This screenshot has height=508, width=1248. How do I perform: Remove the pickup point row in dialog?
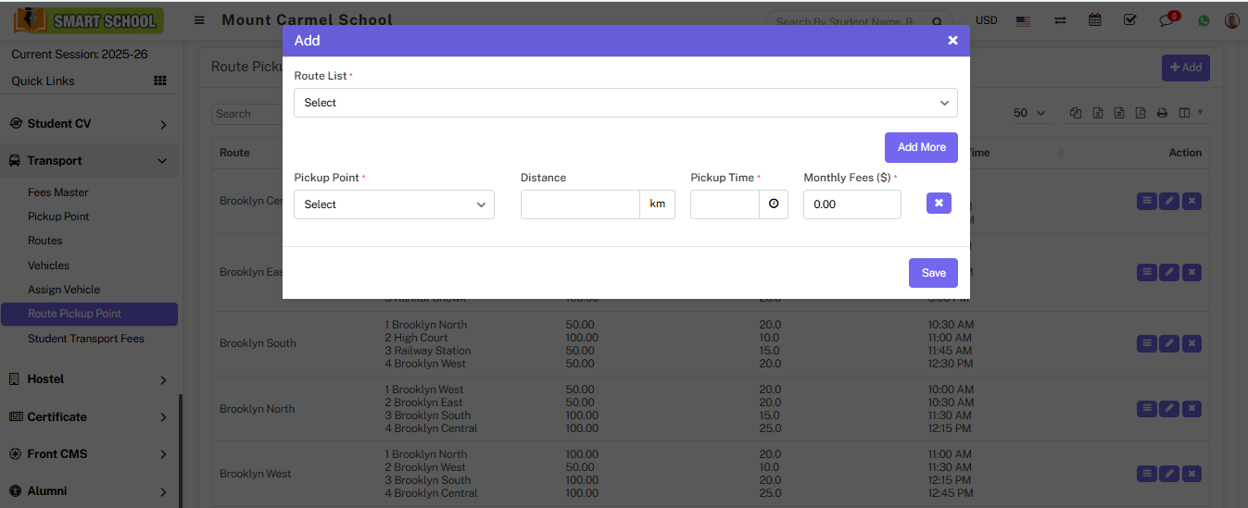click(x=939, y=204)
